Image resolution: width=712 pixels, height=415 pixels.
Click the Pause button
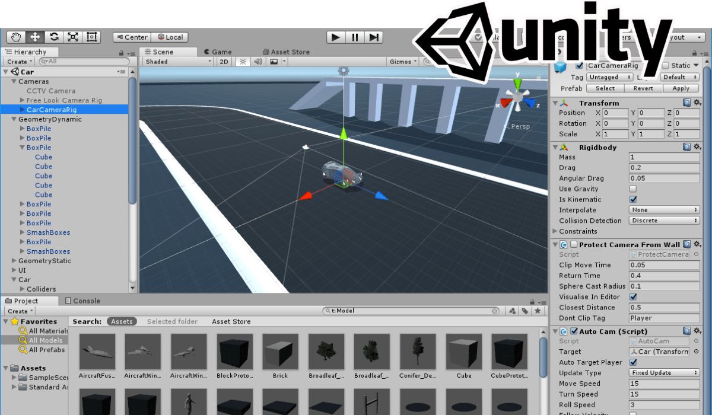tap(355, 37)
